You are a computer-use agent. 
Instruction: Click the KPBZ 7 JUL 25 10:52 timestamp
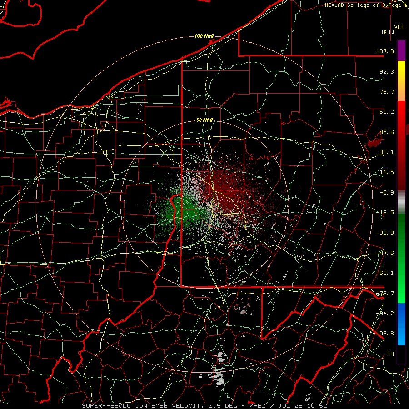(288, 406)
